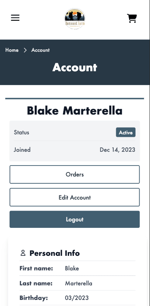This screenshot has width=150, height=306.
Task: Open the hamburger navigation menu
Action: point(15,18)
